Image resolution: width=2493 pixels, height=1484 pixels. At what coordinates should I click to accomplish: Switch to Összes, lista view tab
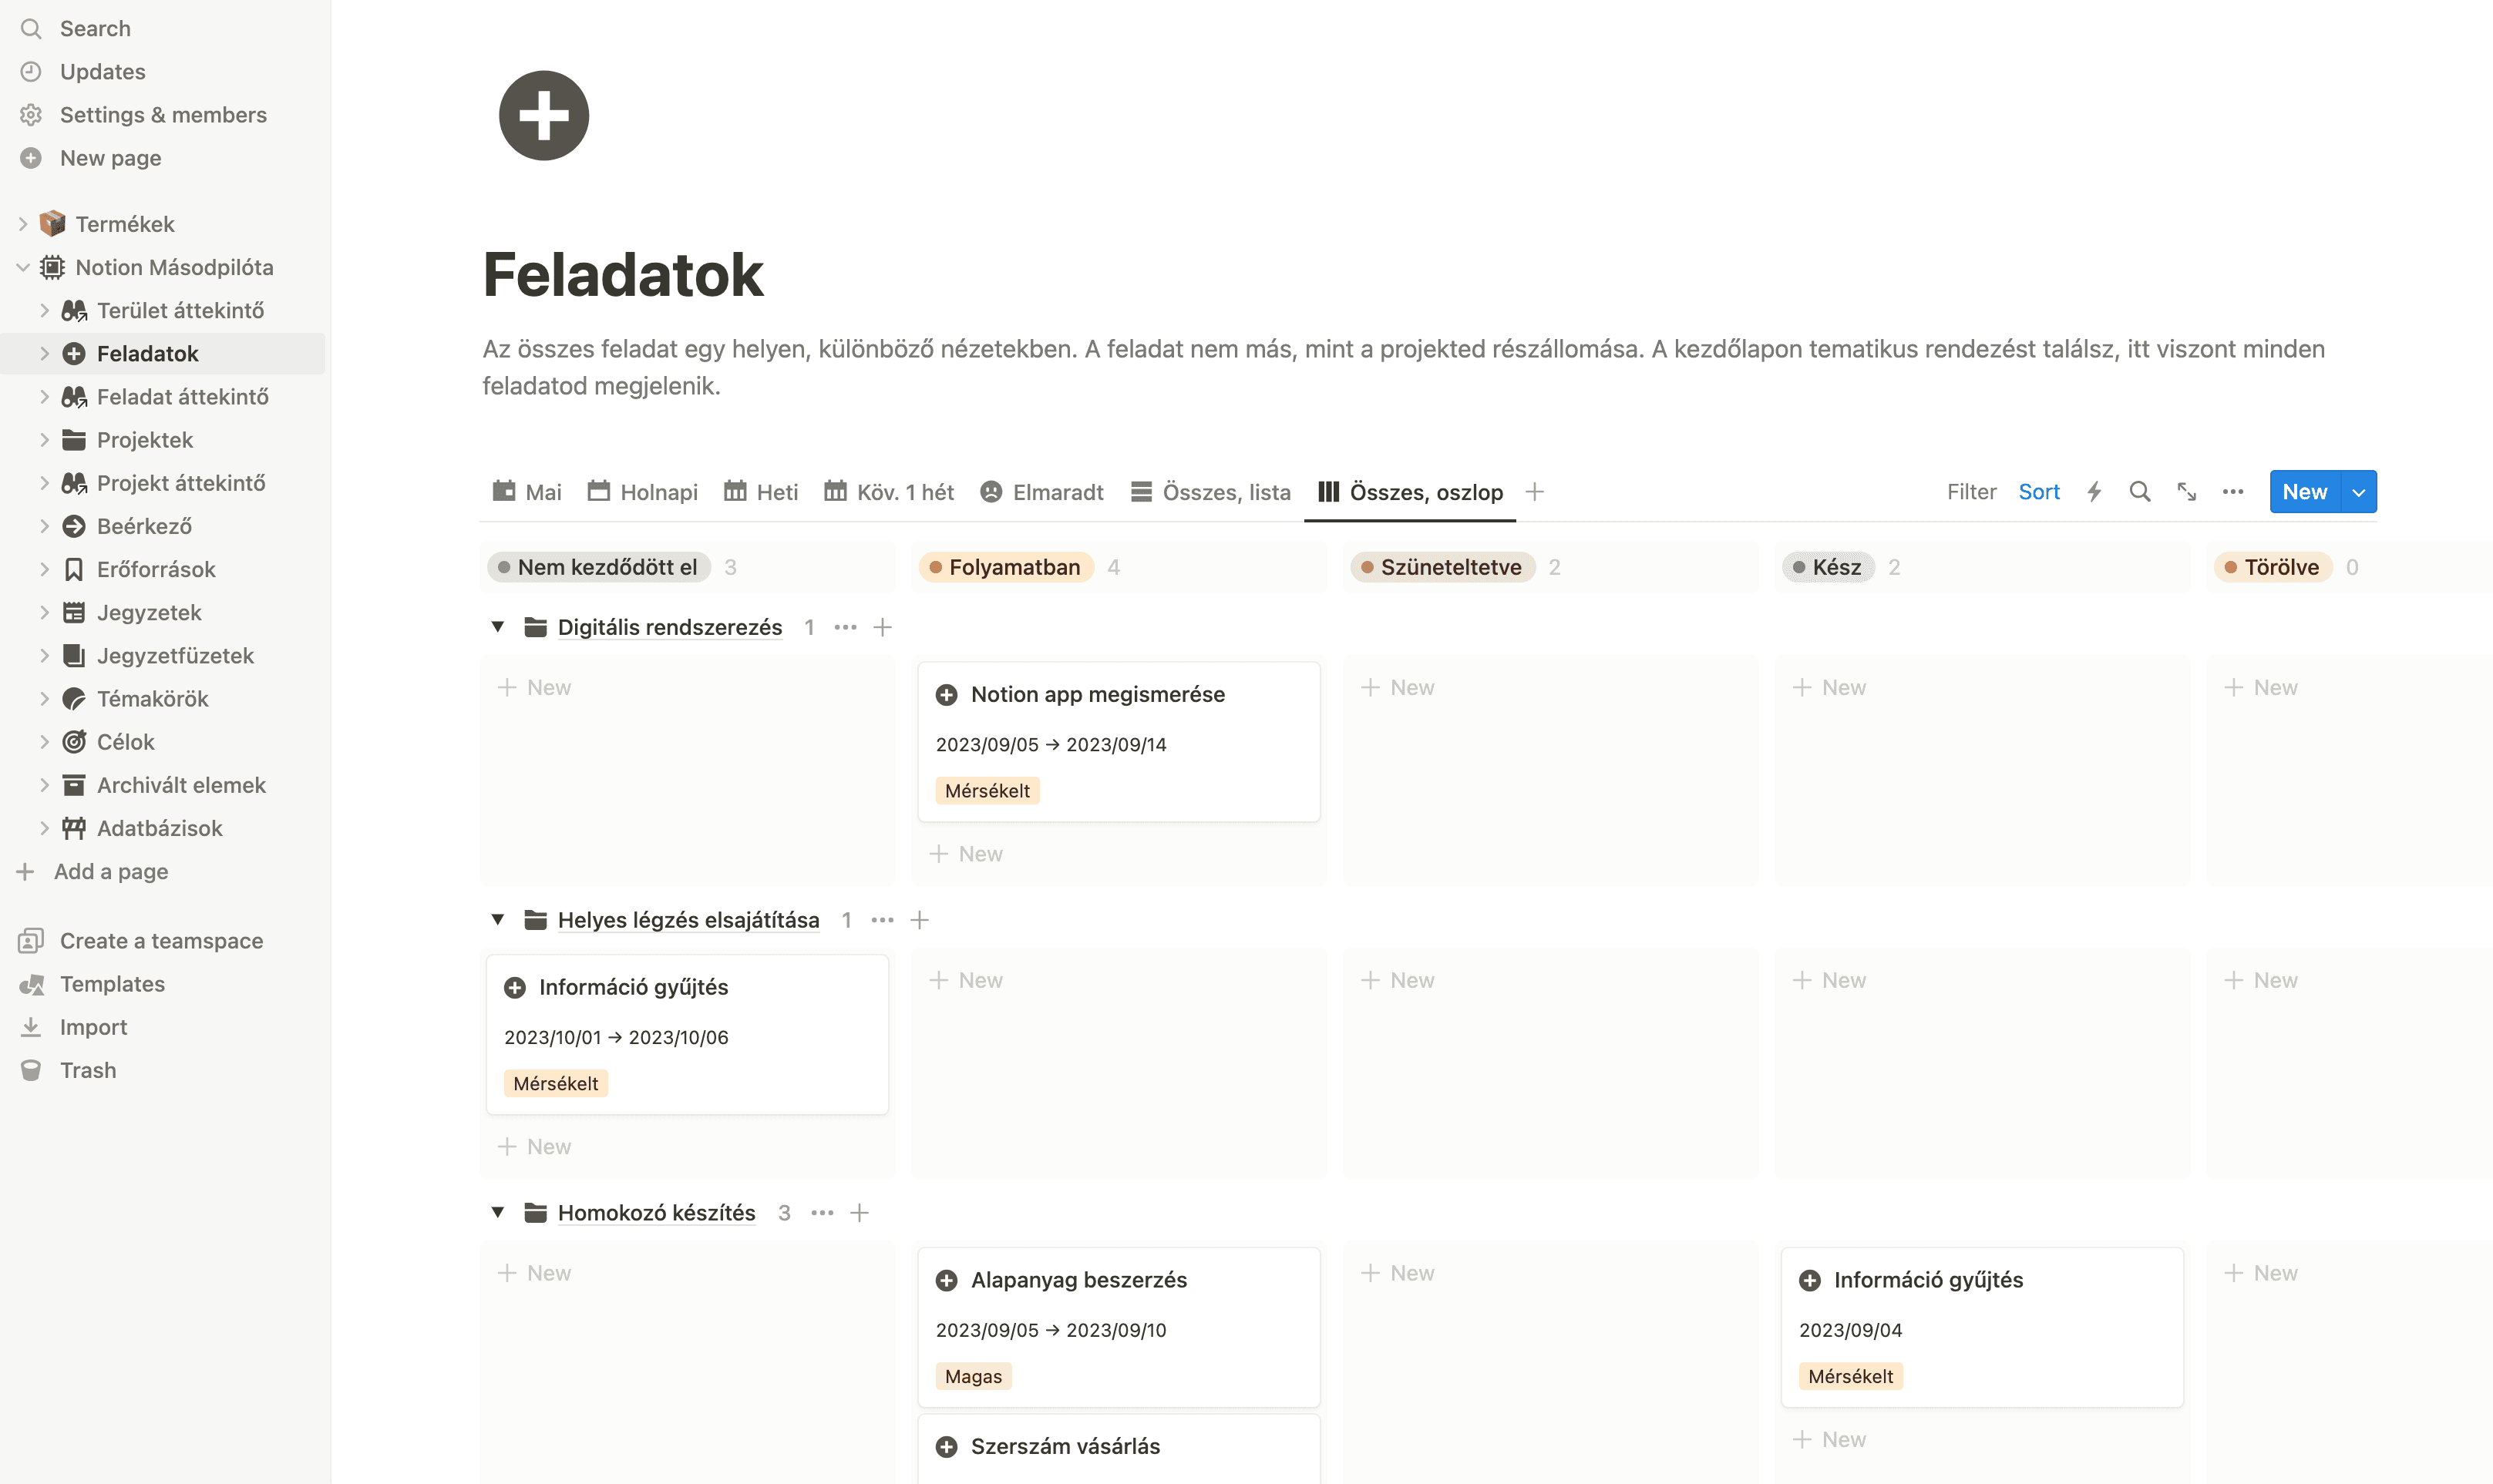point(1224,491)
